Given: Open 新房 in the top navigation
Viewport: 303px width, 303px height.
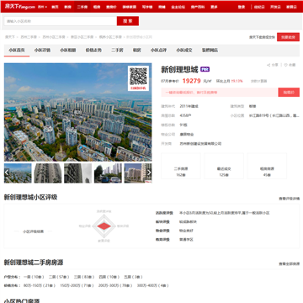Looking at the screenshot, I should coord(67,7).
